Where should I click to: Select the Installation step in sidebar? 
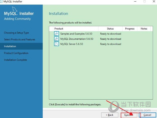[21, 46]
